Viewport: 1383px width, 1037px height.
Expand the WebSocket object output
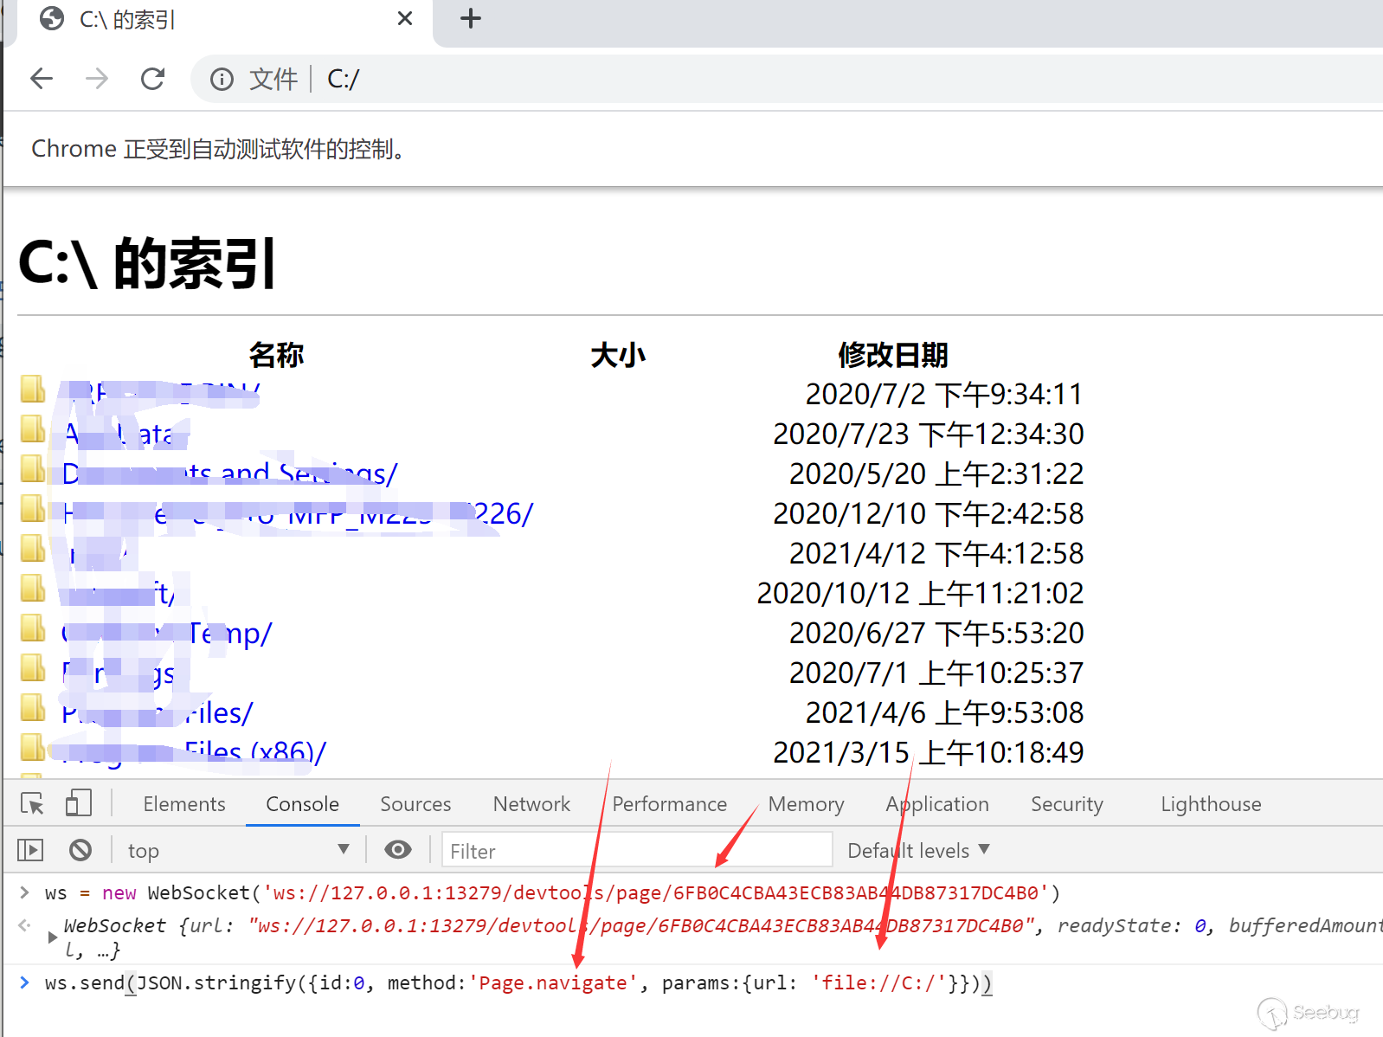[52, 937]
